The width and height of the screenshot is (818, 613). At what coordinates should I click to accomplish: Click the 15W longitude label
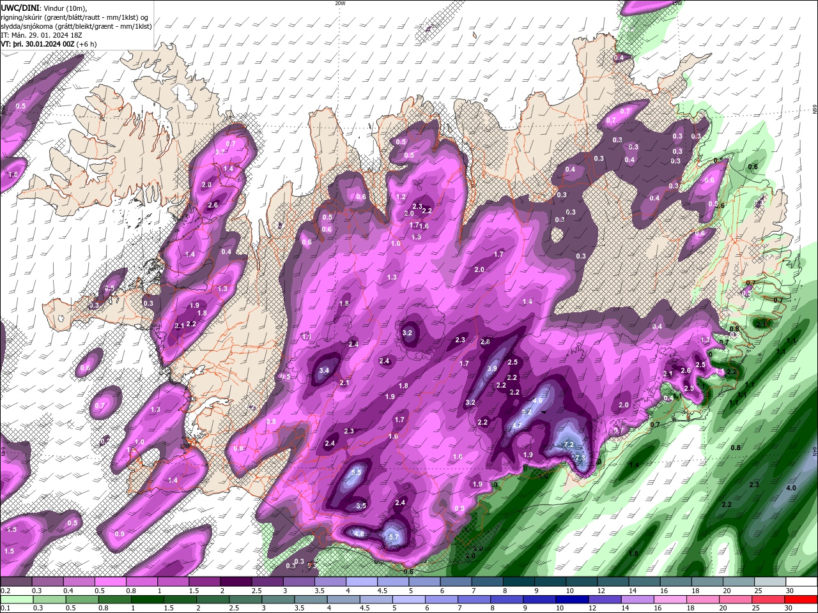677,3
